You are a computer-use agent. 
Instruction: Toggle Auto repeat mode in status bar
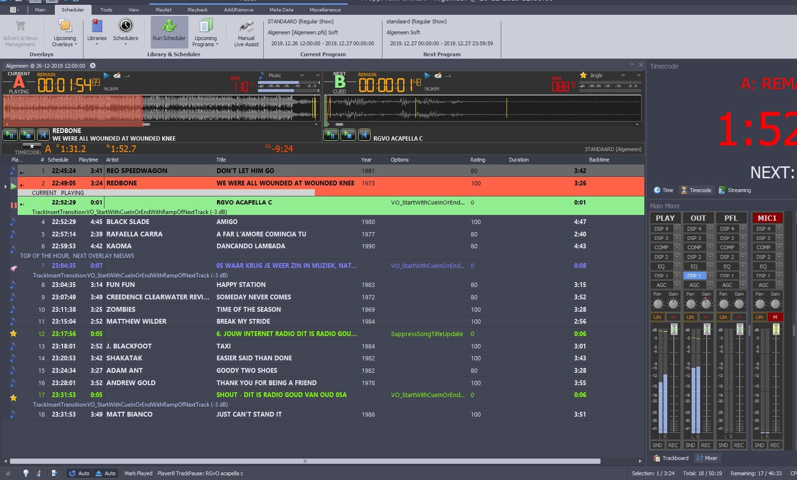click(79, 473)
